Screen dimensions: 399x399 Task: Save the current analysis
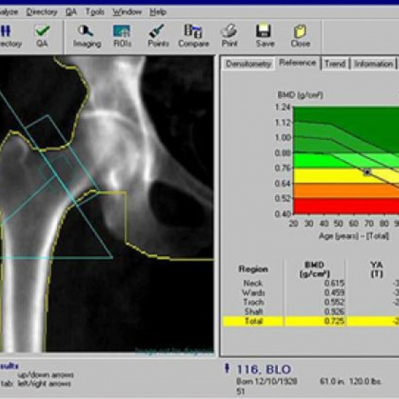[264, 35]
